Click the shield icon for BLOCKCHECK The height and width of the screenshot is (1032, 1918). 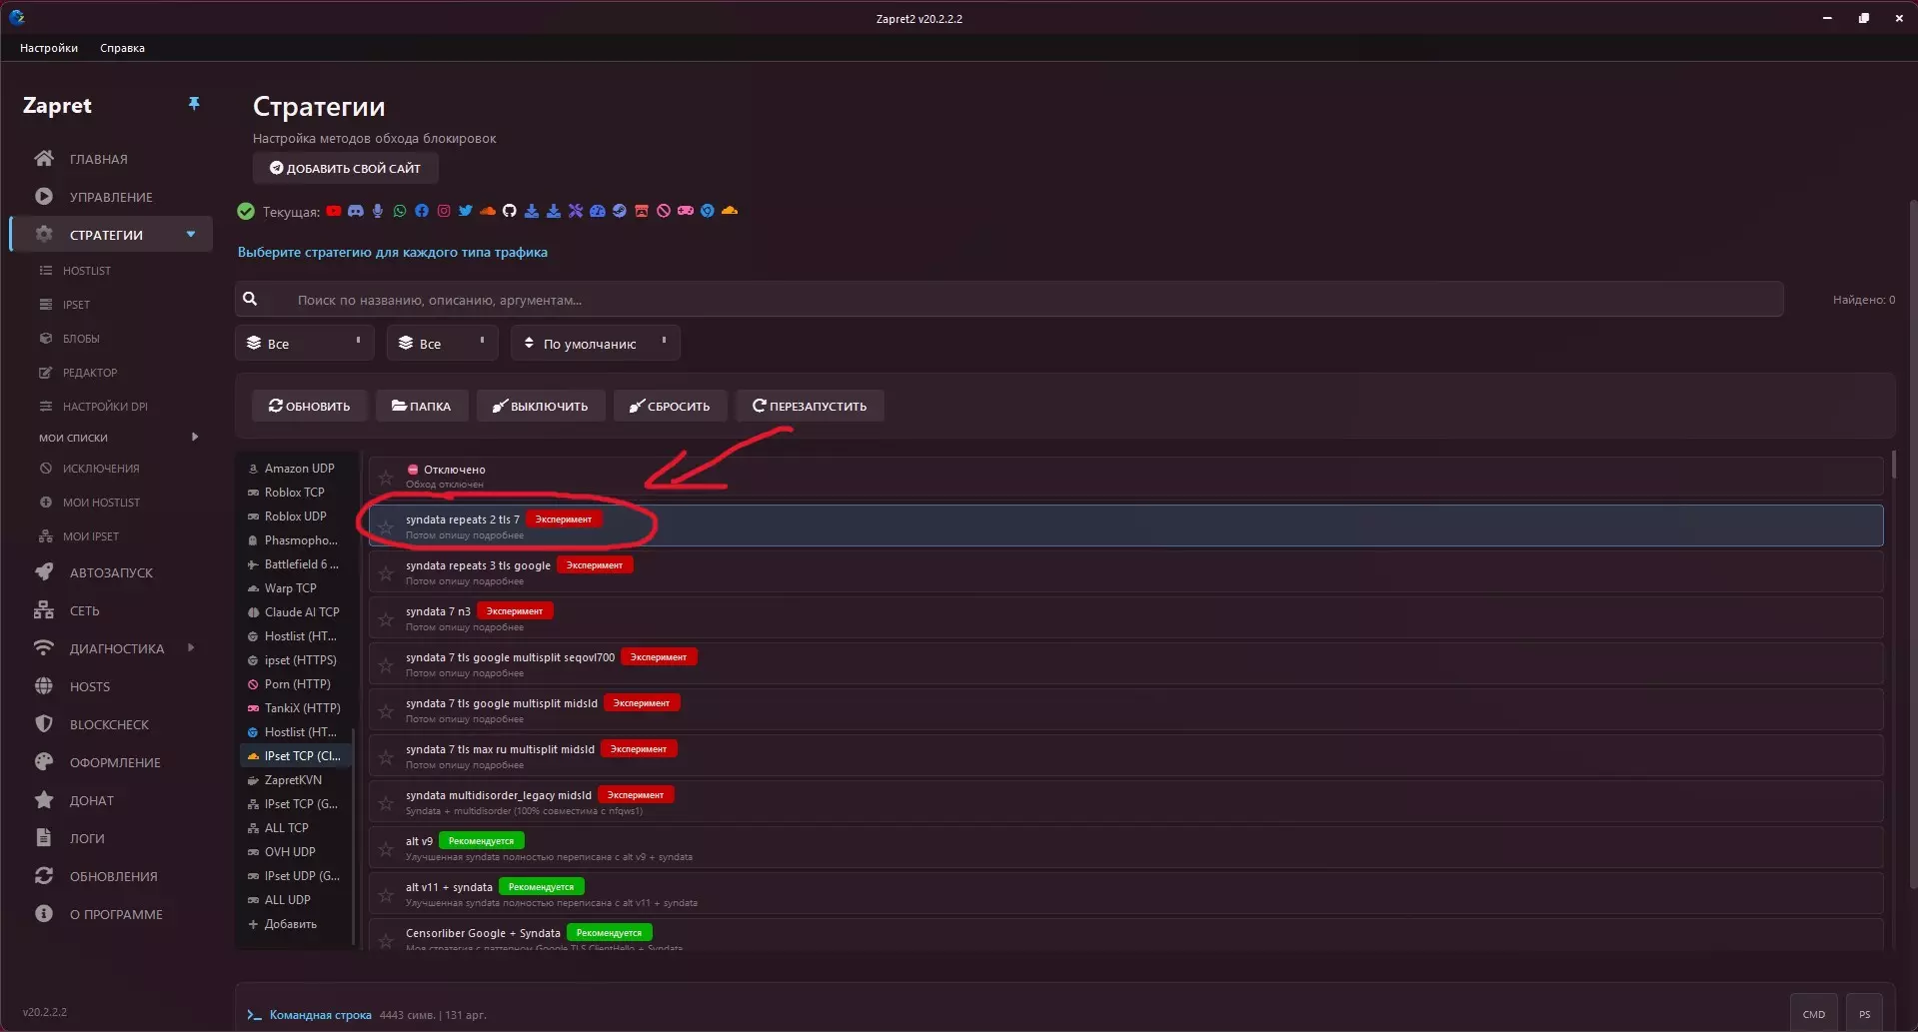44,724
